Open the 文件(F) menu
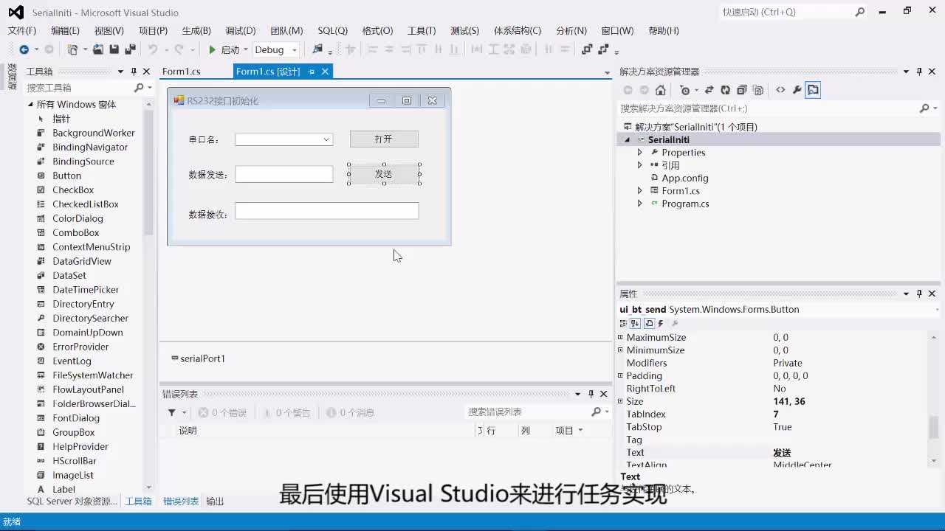The image size is (945, 531). coord(21,30)
